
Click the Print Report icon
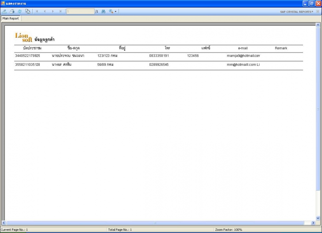point(12,11)
